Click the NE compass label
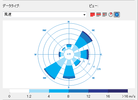 (93, 30)
